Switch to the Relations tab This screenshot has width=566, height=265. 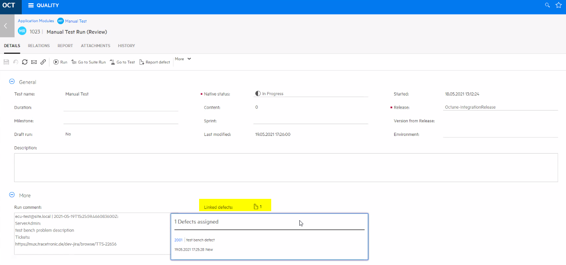(x=39, y=46)
